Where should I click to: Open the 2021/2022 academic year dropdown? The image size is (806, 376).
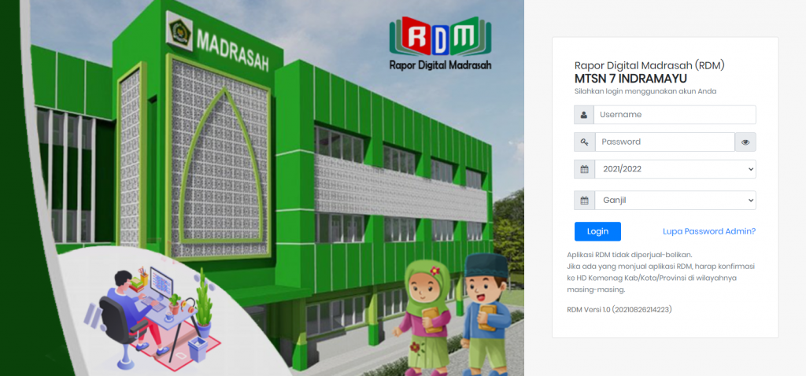(675, 169)
